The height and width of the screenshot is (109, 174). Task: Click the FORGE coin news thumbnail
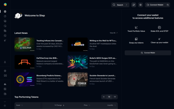78,79
